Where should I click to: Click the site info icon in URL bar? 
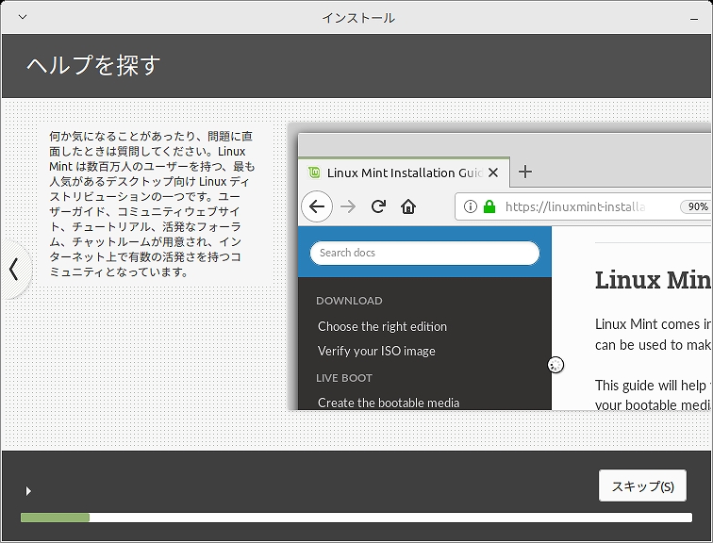[471, 206]
